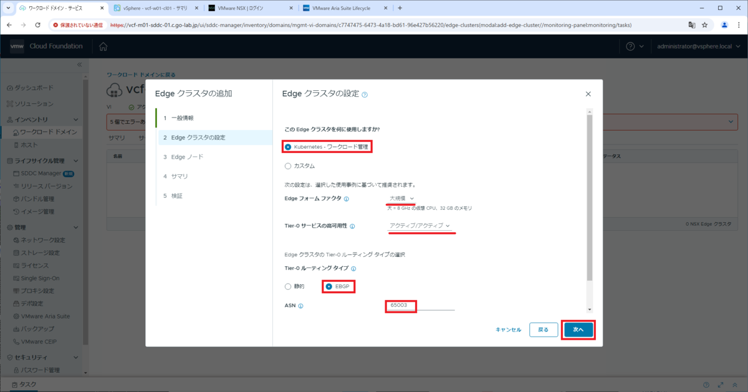
Task: Open ネットワーク設定 in the sidebar
Action: coord(42,240)
